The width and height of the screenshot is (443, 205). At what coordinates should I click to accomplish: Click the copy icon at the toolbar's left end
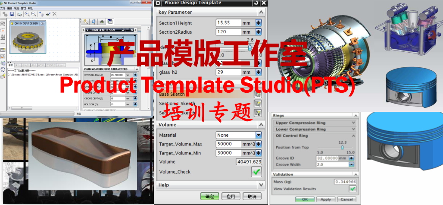click(5, 14)
